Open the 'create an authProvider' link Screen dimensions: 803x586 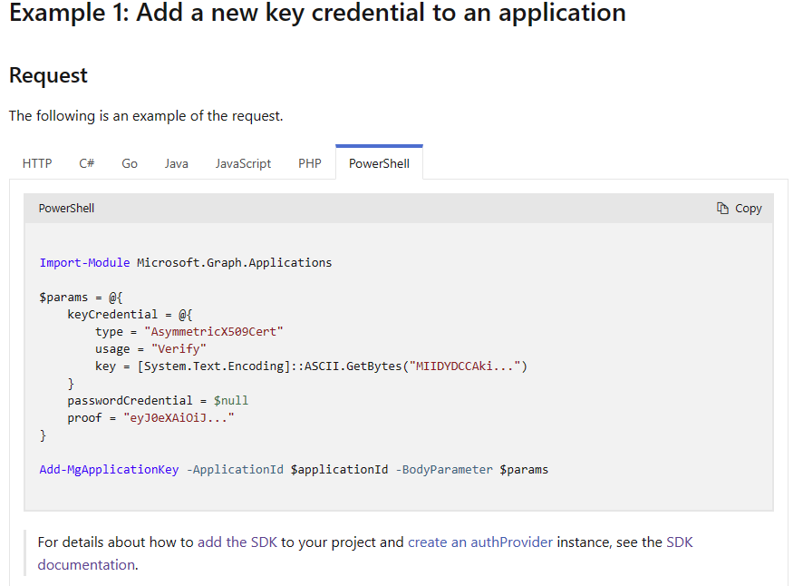[x=479, y=542]
